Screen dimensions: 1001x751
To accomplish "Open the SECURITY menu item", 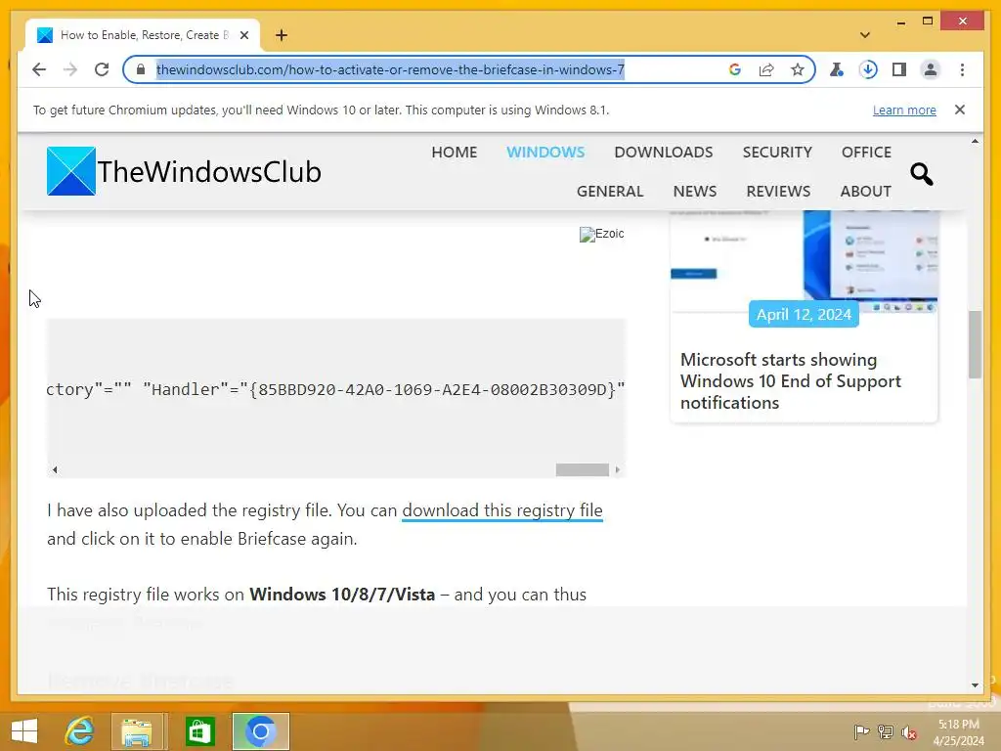I will (777, 152).
